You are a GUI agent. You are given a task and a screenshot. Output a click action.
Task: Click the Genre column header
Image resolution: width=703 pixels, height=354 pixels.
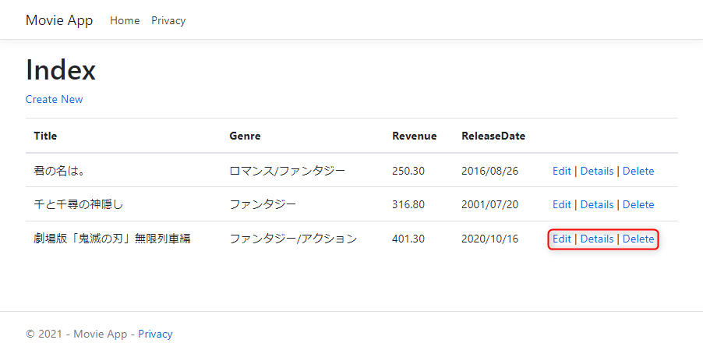click(245, 136)
